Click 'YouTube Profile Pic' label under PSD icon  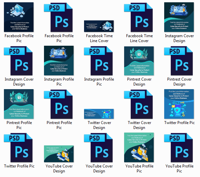[x=179, y=168]
